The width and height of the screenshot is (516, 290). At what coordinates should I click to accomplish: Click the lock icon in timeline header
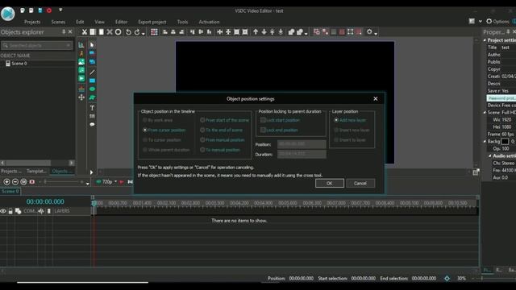point(10,211)
